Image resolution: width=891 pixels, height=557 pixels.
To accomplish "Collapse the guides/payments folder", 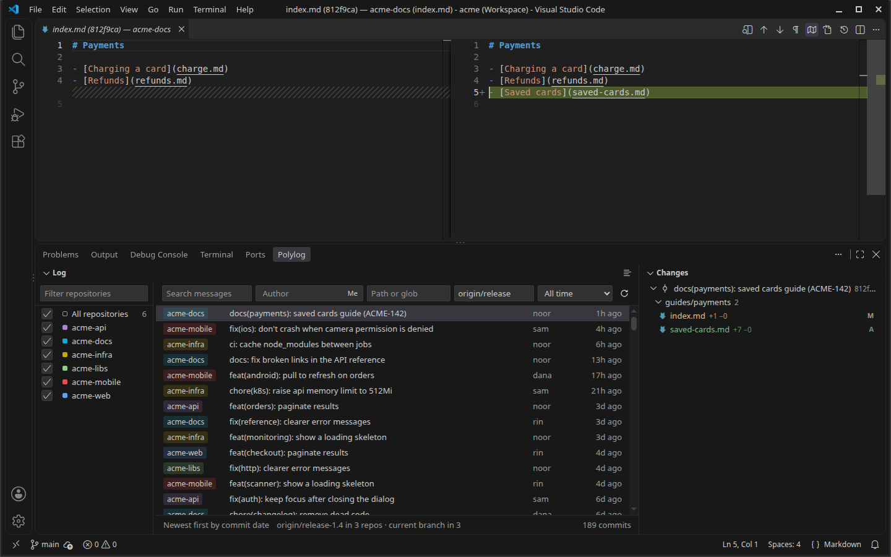I will pyautogui.click(x=658, y=302).
